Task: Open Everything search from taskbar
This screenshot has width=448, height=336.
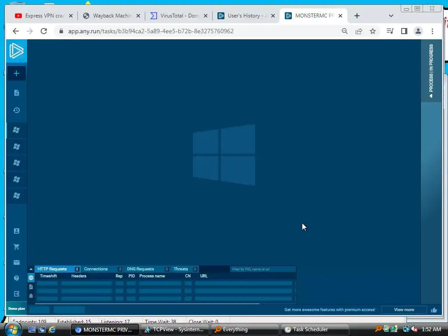Action: (245, 329)
